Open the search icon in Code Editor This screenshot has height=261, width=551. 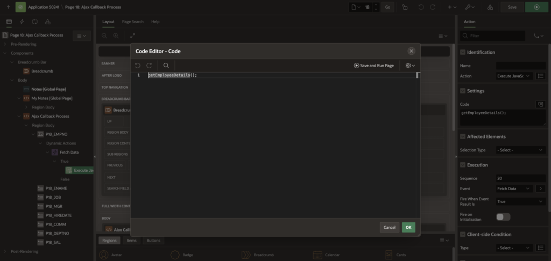(x=166, y=65)
